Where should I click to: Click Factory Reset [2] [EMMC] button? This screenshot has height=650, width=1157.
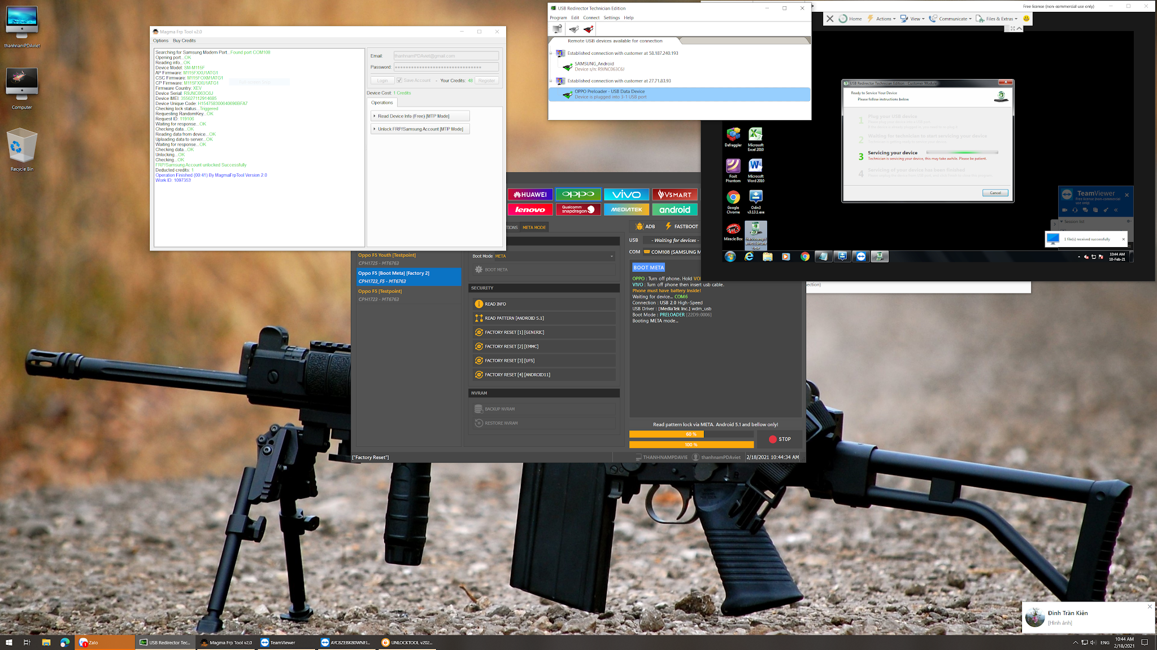[x=511, y=346]
